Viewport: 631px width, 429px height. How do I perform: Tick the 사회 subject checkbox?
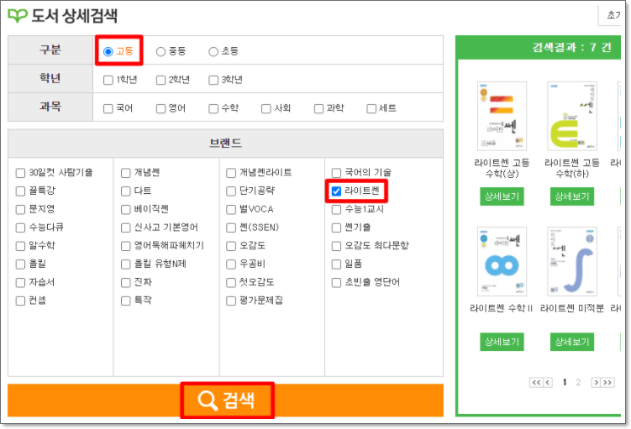(x=266, y=108)
